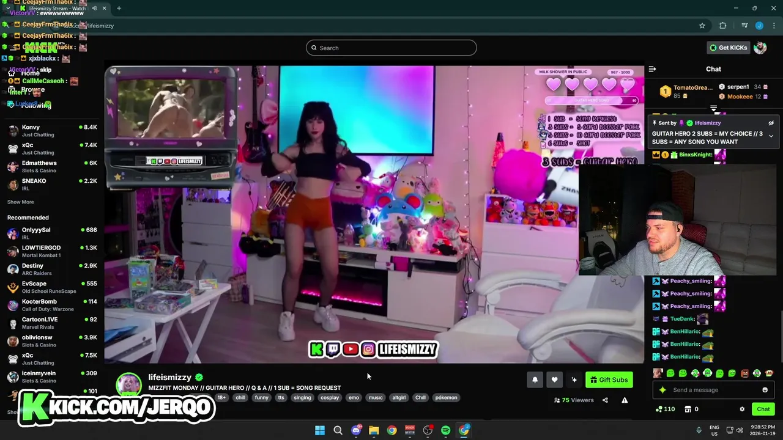Image resolution: width=783 pixels, height=440 pixels.
Task: Select the singing tag
Action: 302,397
